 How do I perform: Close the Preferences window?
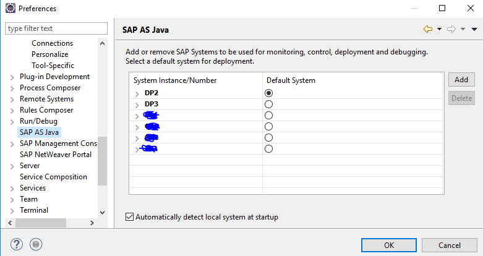[x=471, y=8]
